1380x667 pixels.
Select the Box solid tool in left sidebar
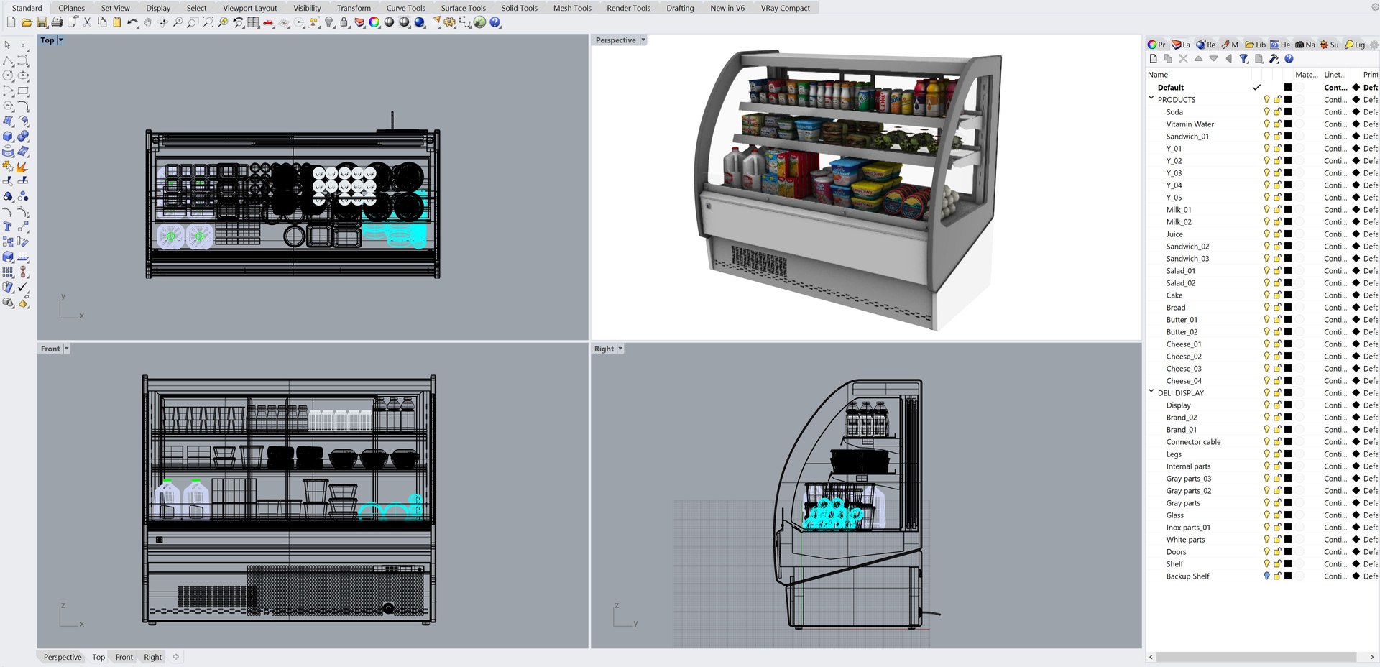(x=8, y=136)
